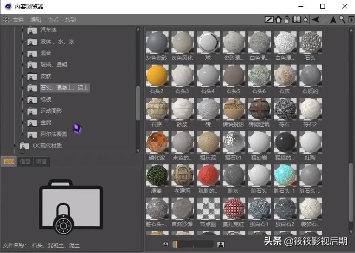
Task: Click the favorites star icon
Action: coord(305,20)
